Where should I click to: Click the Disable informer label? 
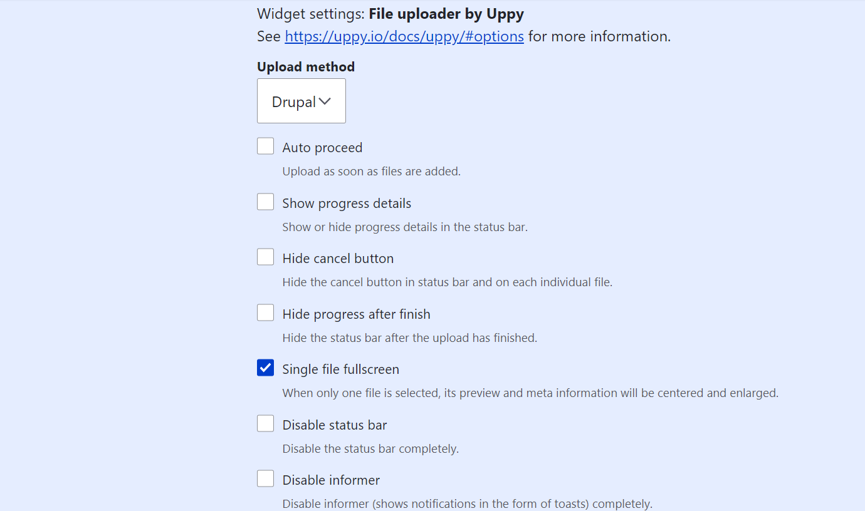point(331,480)
